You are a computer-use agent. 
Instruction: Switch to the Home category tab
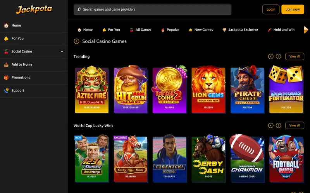pos(85,30)
